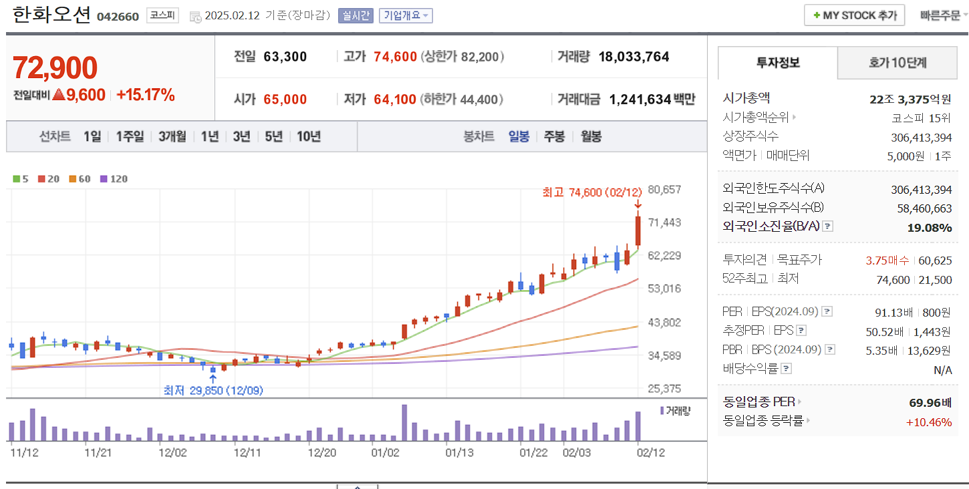The width and height of the screenshot is (969, 489).
Task: Click the 최고 74,600 (02/12) chart marker
Action: pos(591,192)
